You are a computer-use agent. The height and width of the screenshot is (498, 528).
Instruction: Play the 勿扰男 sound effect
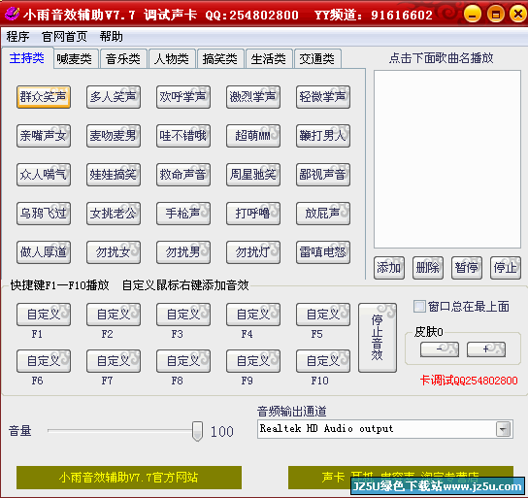(x=183, y=251)
